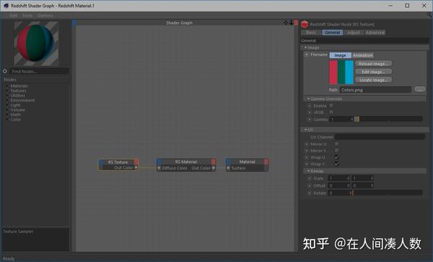This screenshot has width=433, height=262.
Task: Uncheck the Wrap V checkbox
Action: tap(336, 164)
